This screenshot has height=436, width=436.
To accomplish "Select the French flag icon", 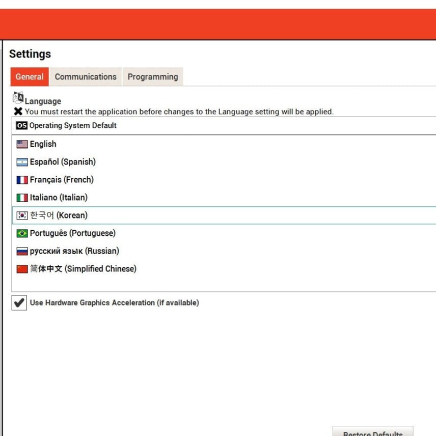I will [x=22, y=180].
